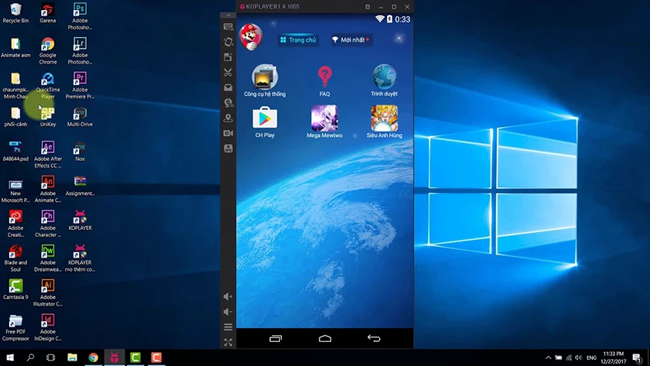Image resolution: width=650 pixels, height=366 pixels.
Task: Select the Assignment archive on desktop
Action: click(80, 186)
